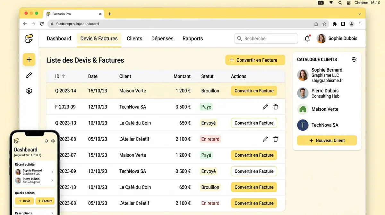Screen dimensions: 385x215
Task: Expand browser tab list chevron
Action: pyautogui.click(x=360, y=14)
